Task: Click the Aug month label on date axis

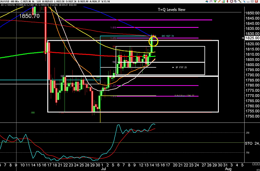Action: click(228, 169)
